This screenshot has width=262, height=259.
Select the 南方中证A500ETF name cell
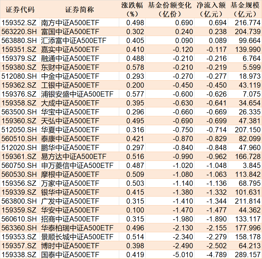(x=79, y=23)
